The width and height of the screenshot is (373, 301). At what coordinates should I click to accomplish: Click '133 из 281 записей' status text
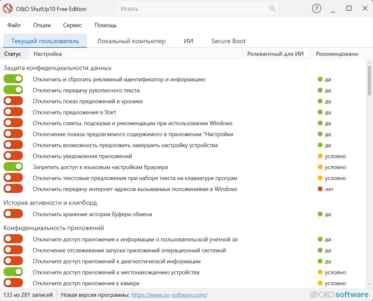(x=28, y=295)
